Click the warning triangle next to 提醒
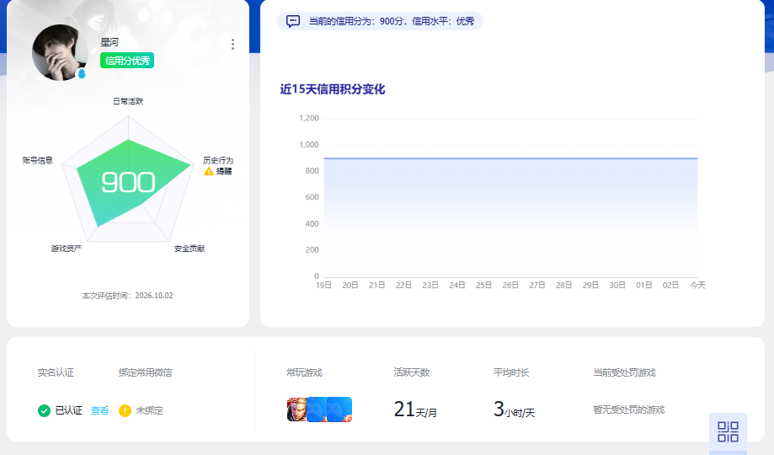This screenshot has height=455, width=774. [209, 171]
